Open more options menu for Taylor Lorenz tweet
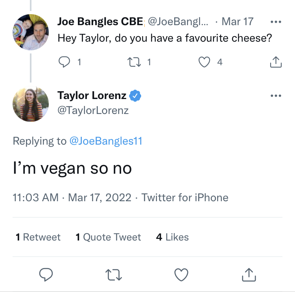295x292 pixels. 276,96
